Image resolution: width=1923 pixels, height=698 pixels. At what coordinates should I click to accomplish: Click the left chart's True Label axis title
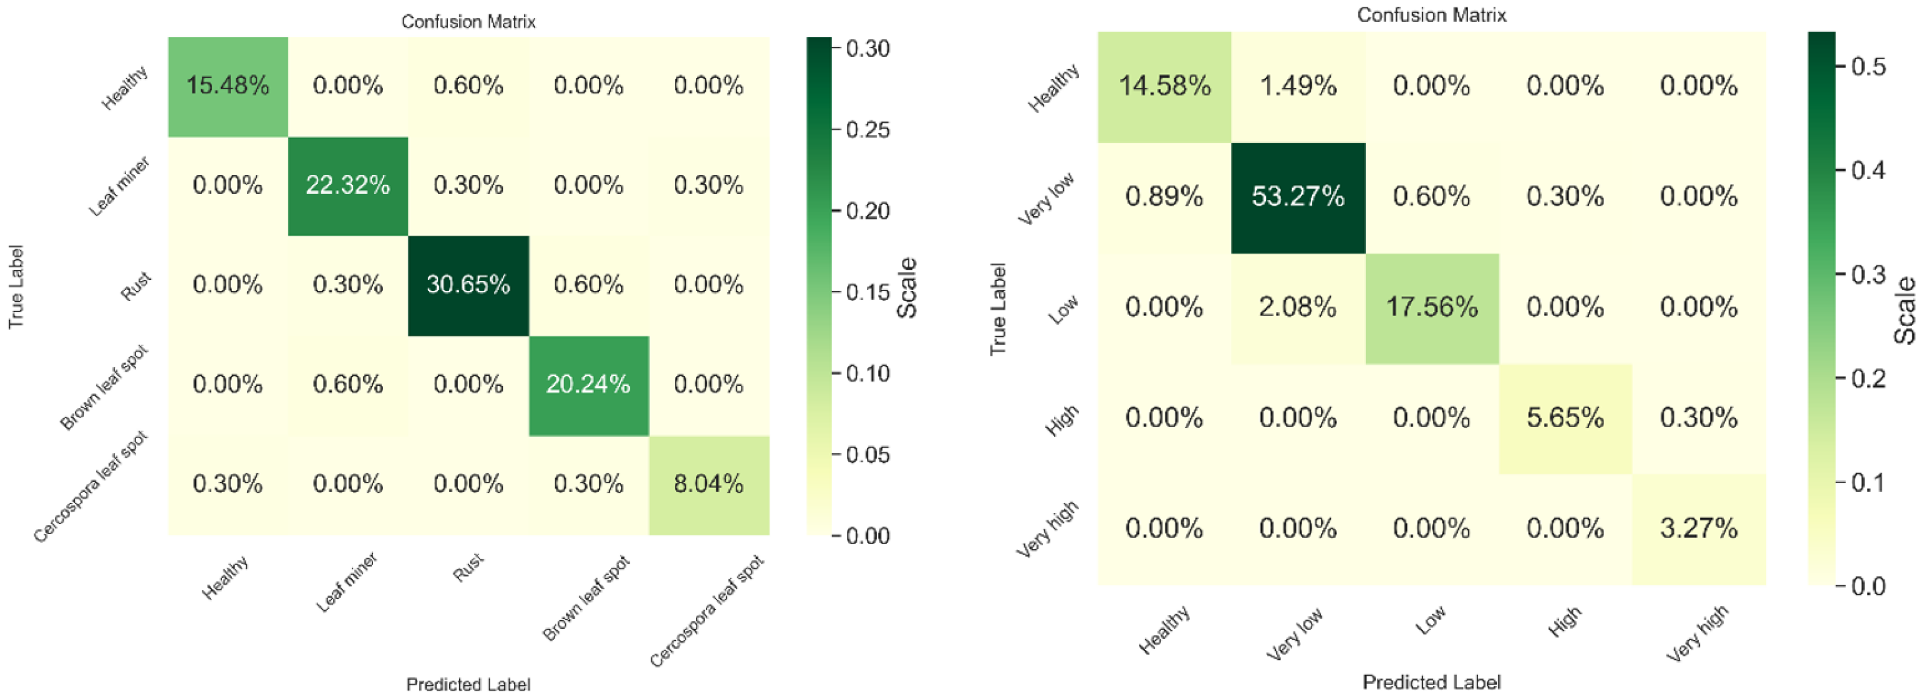click(16, 286)
